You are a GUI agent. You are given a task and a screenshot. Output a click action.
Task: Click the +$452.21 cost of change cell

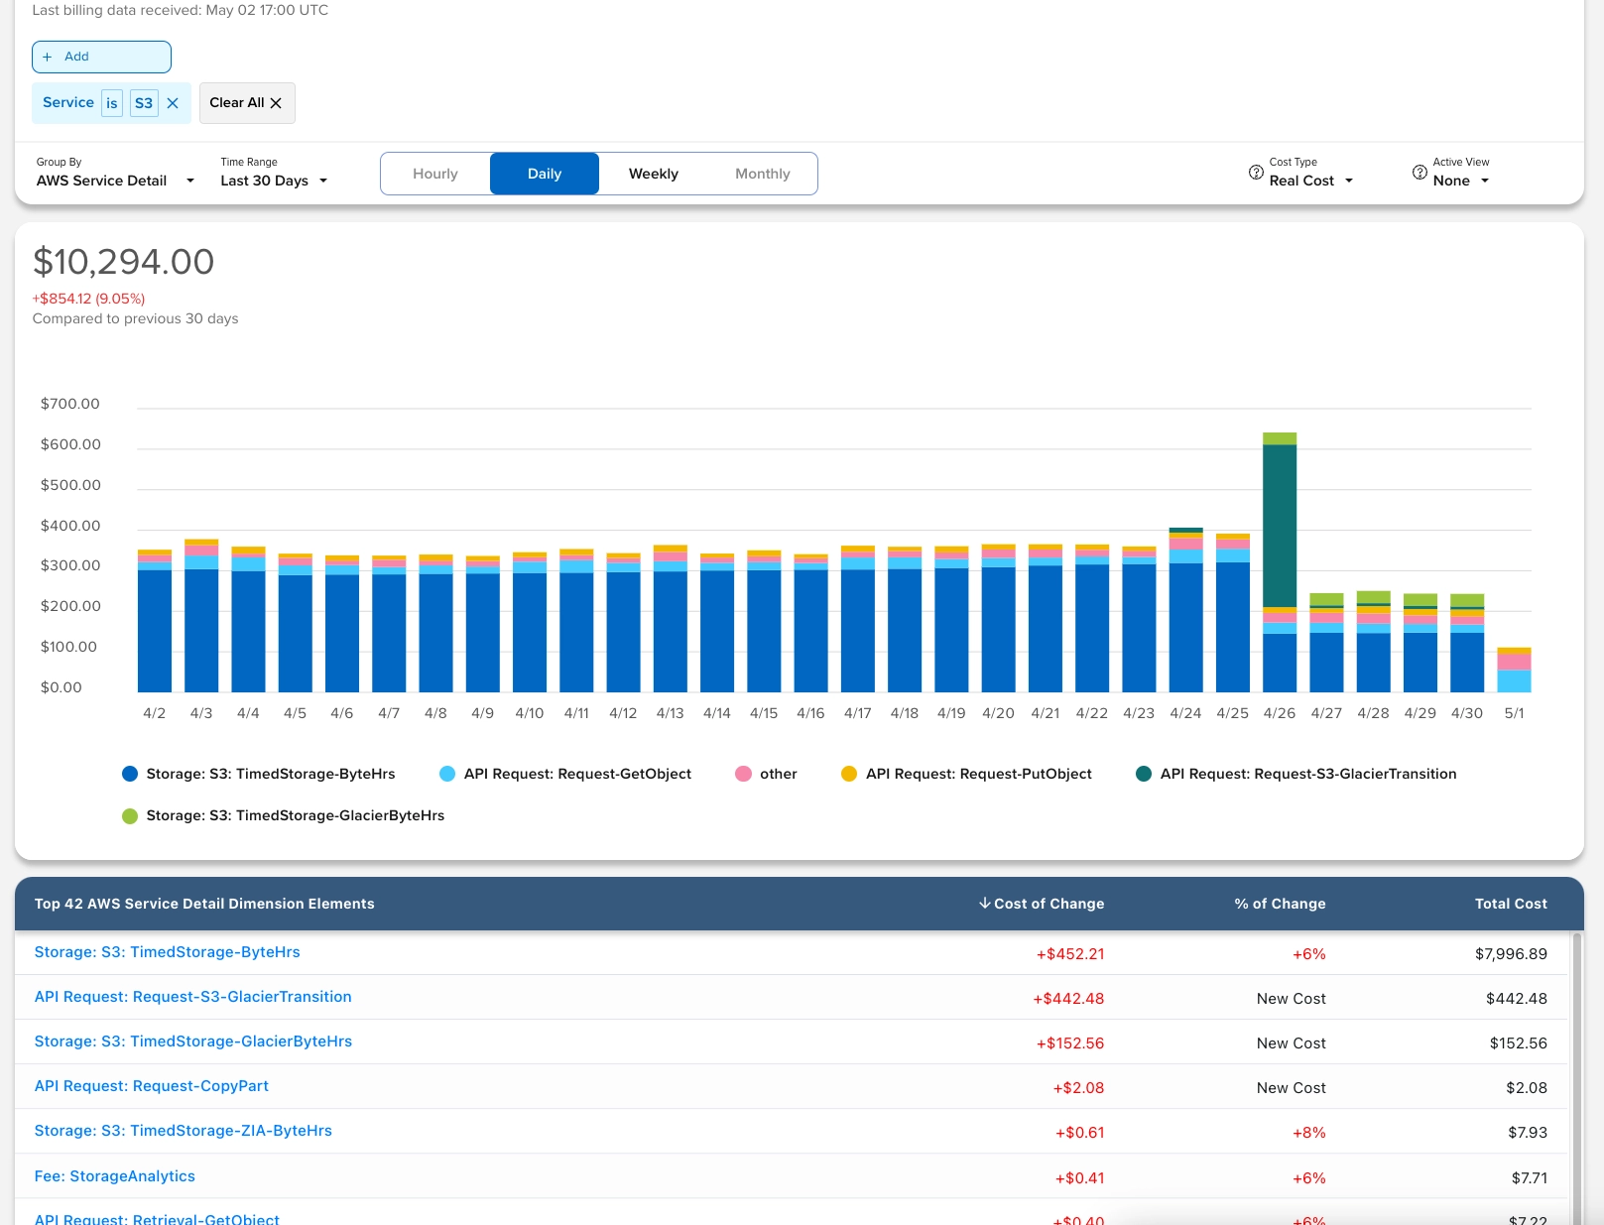1069,954
